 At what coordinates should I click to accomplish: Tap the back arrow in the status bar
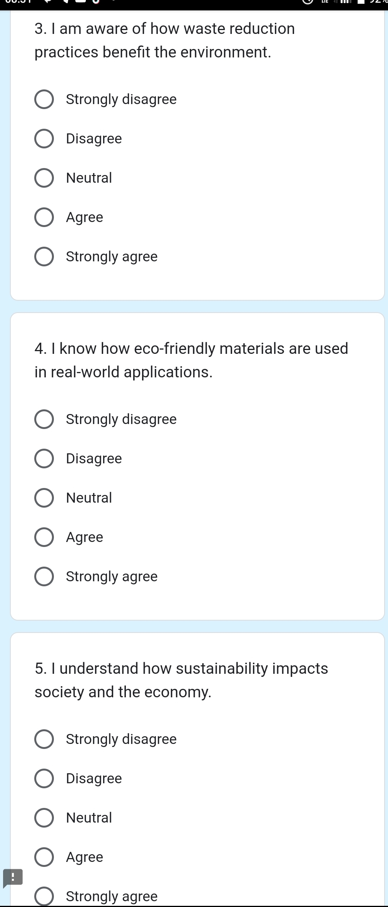[x=46, y=3]
